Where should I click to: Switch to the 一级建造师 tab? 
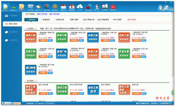click(31, 19)
